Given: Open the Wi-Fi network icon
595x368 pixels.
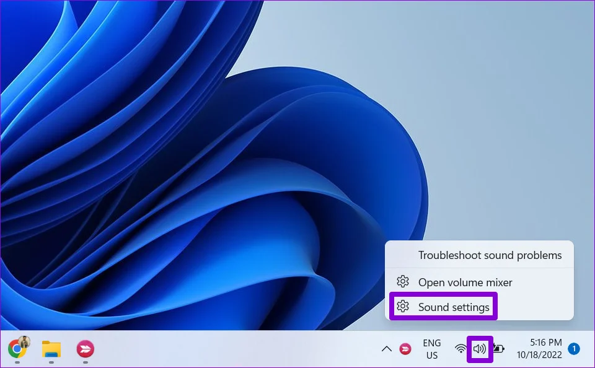Looking at the screenshot, I should click(x=461, y=349).
